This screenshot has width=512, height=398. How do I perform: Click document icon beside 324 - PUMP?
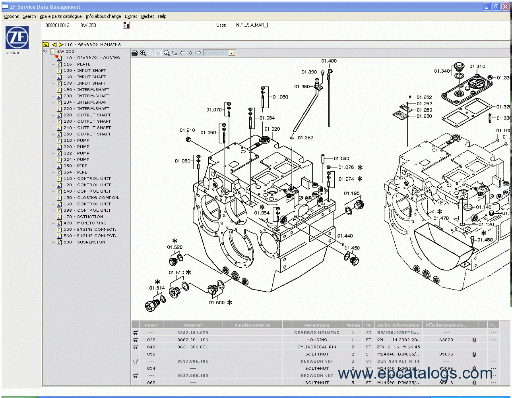59,159
